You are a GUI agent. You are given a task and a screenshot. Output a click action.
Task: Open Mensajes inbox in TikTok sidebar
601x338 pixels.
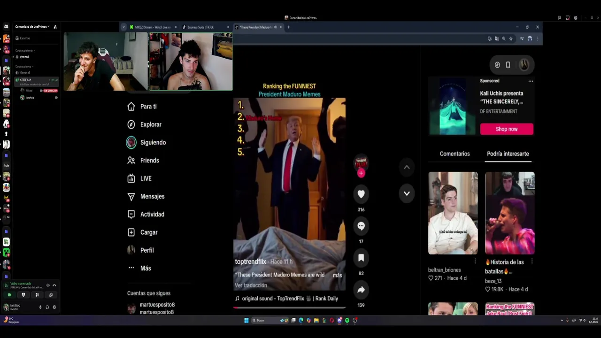[146, 196]
